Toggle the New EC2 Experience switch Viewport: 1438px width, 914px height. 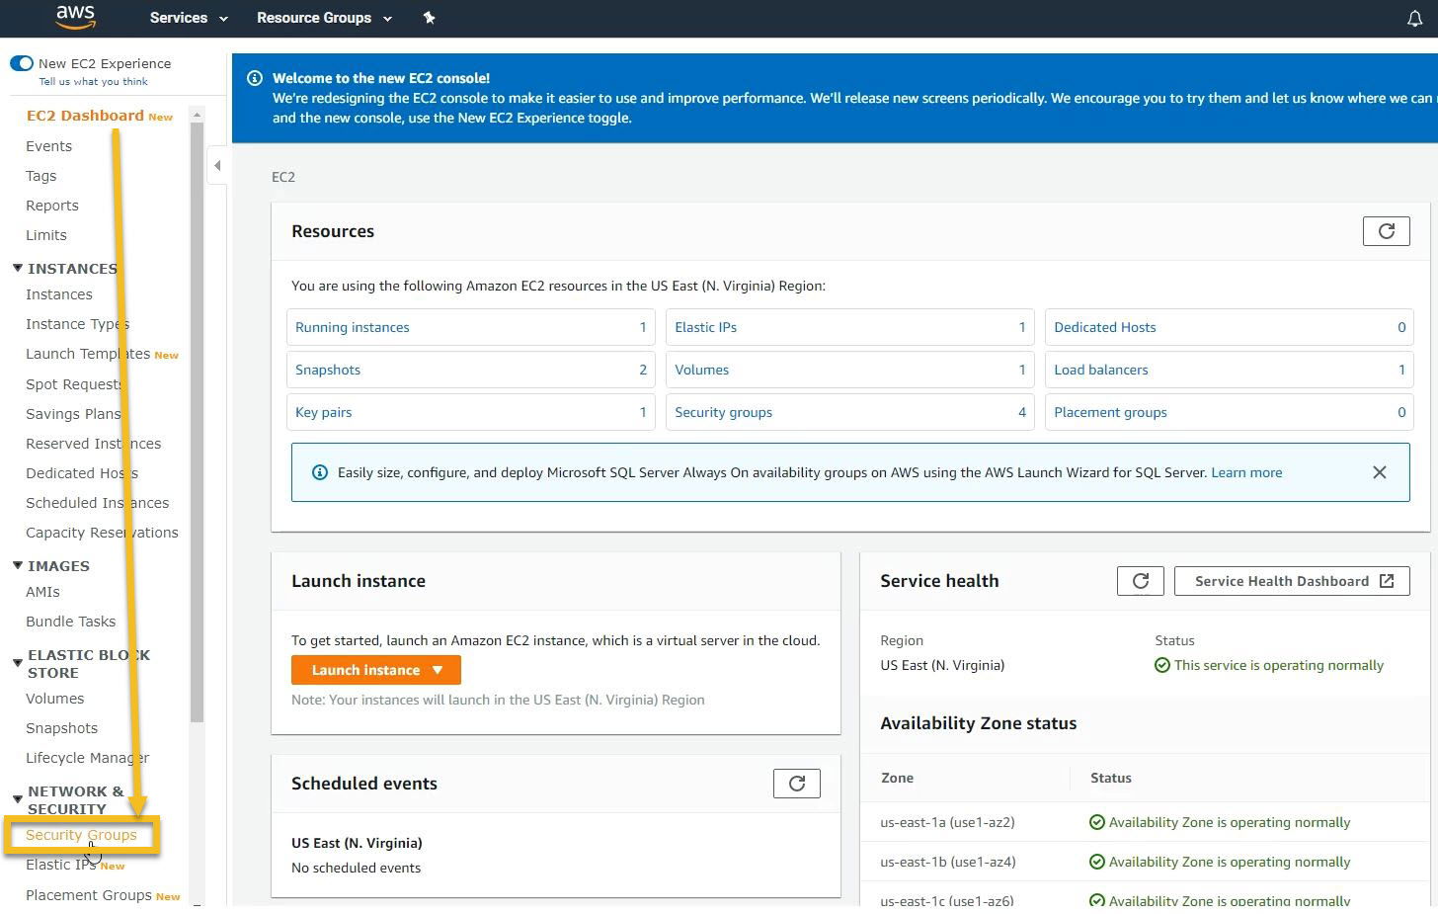[x=22, y=63]
